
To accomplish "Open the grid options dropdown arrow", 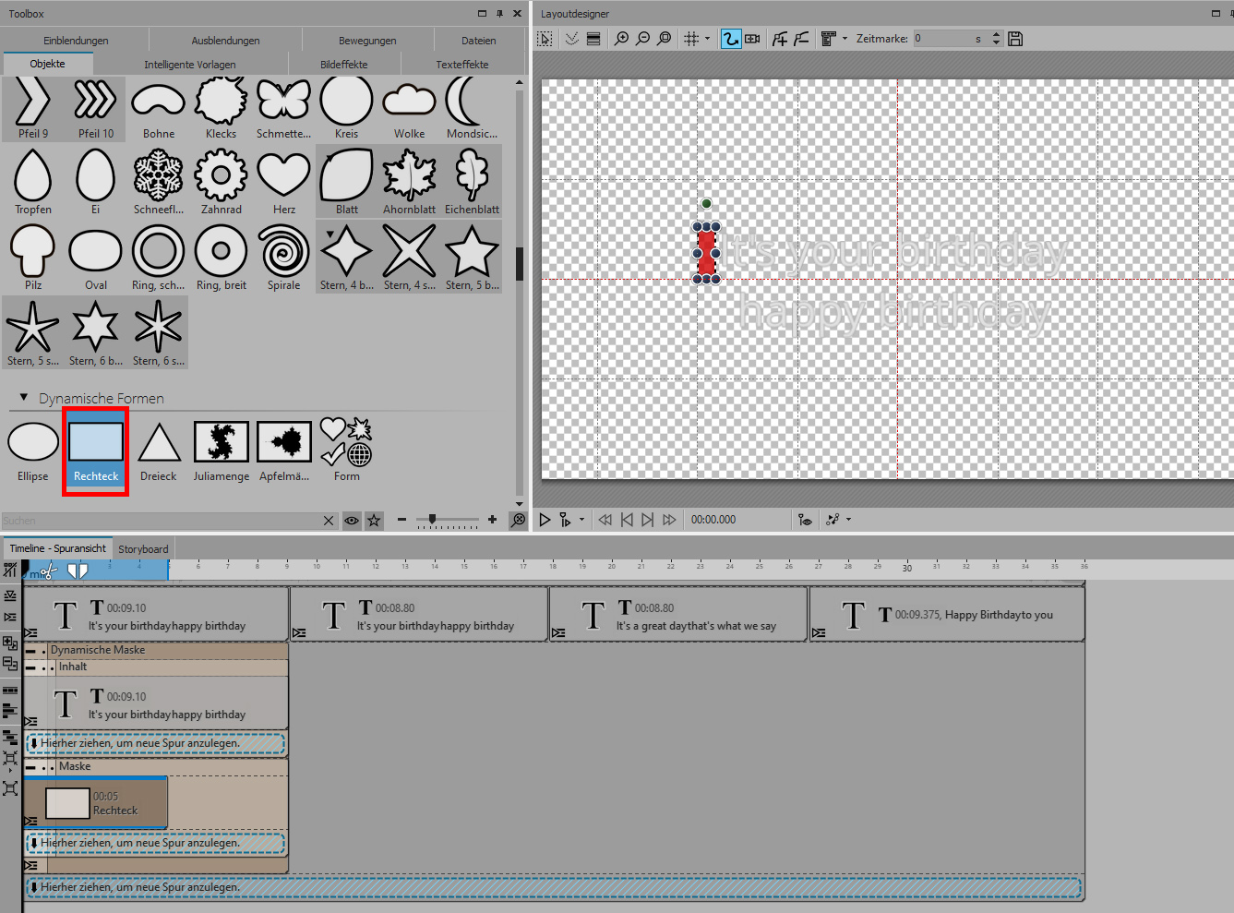I will pos(708,39).
